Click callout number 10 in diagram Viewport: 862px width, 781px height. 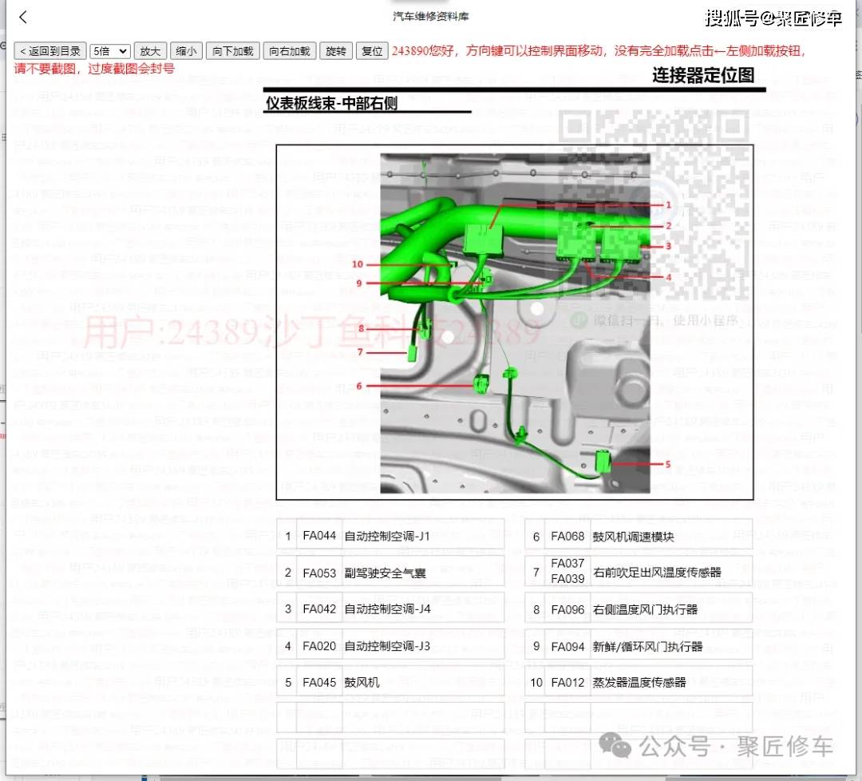click(358, 264)
